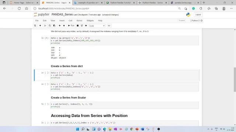Click the page vertical scrollbar thumb

[235, 79]
